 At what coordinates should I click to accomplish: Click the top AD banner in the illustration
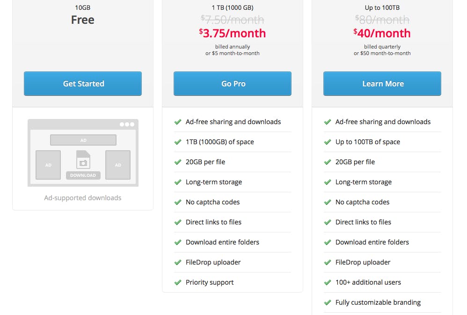(x=83, y=140)
